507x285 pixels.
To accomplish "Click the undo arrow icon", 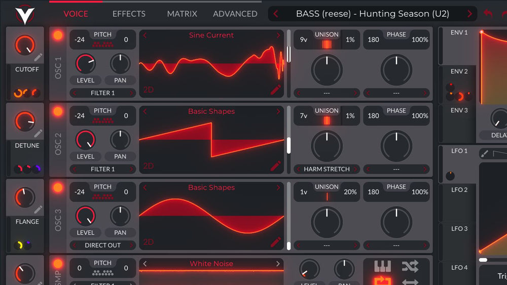I will pyautogui.click(x=488, y=14).
